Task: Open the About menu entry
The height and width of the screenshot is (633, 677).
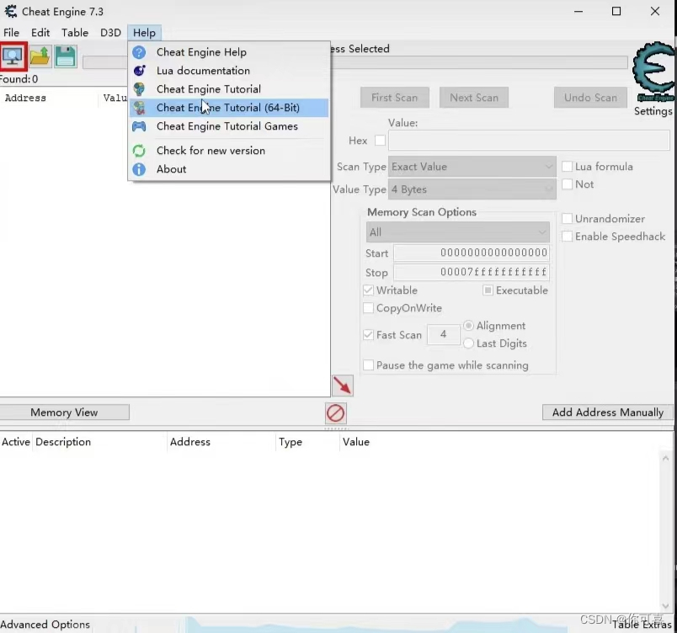Action: [229, 169]
